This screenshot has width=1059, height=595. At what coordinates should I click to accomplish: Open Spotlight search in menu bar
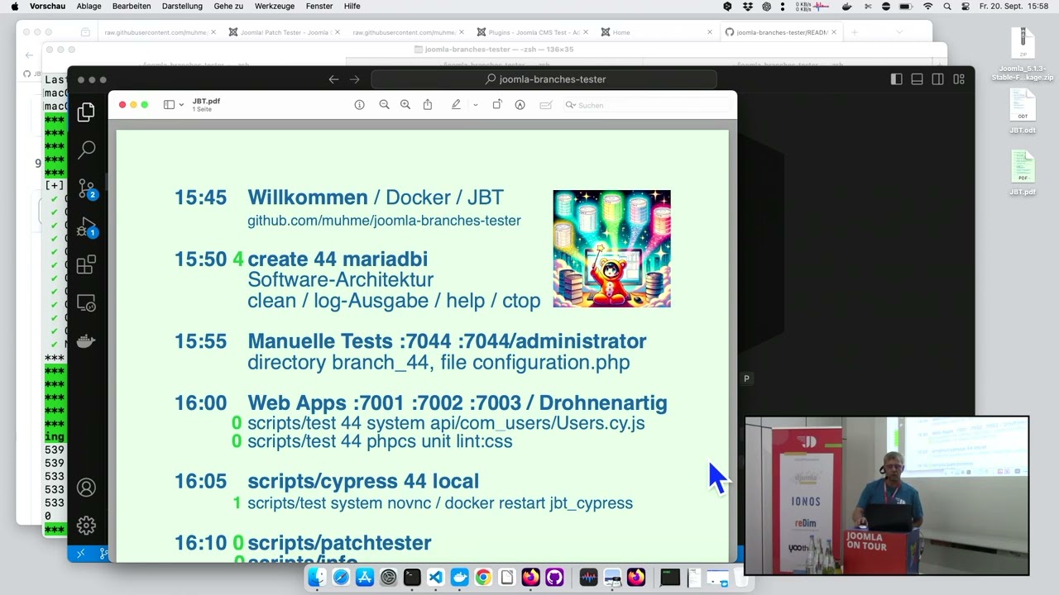(947, 6)
